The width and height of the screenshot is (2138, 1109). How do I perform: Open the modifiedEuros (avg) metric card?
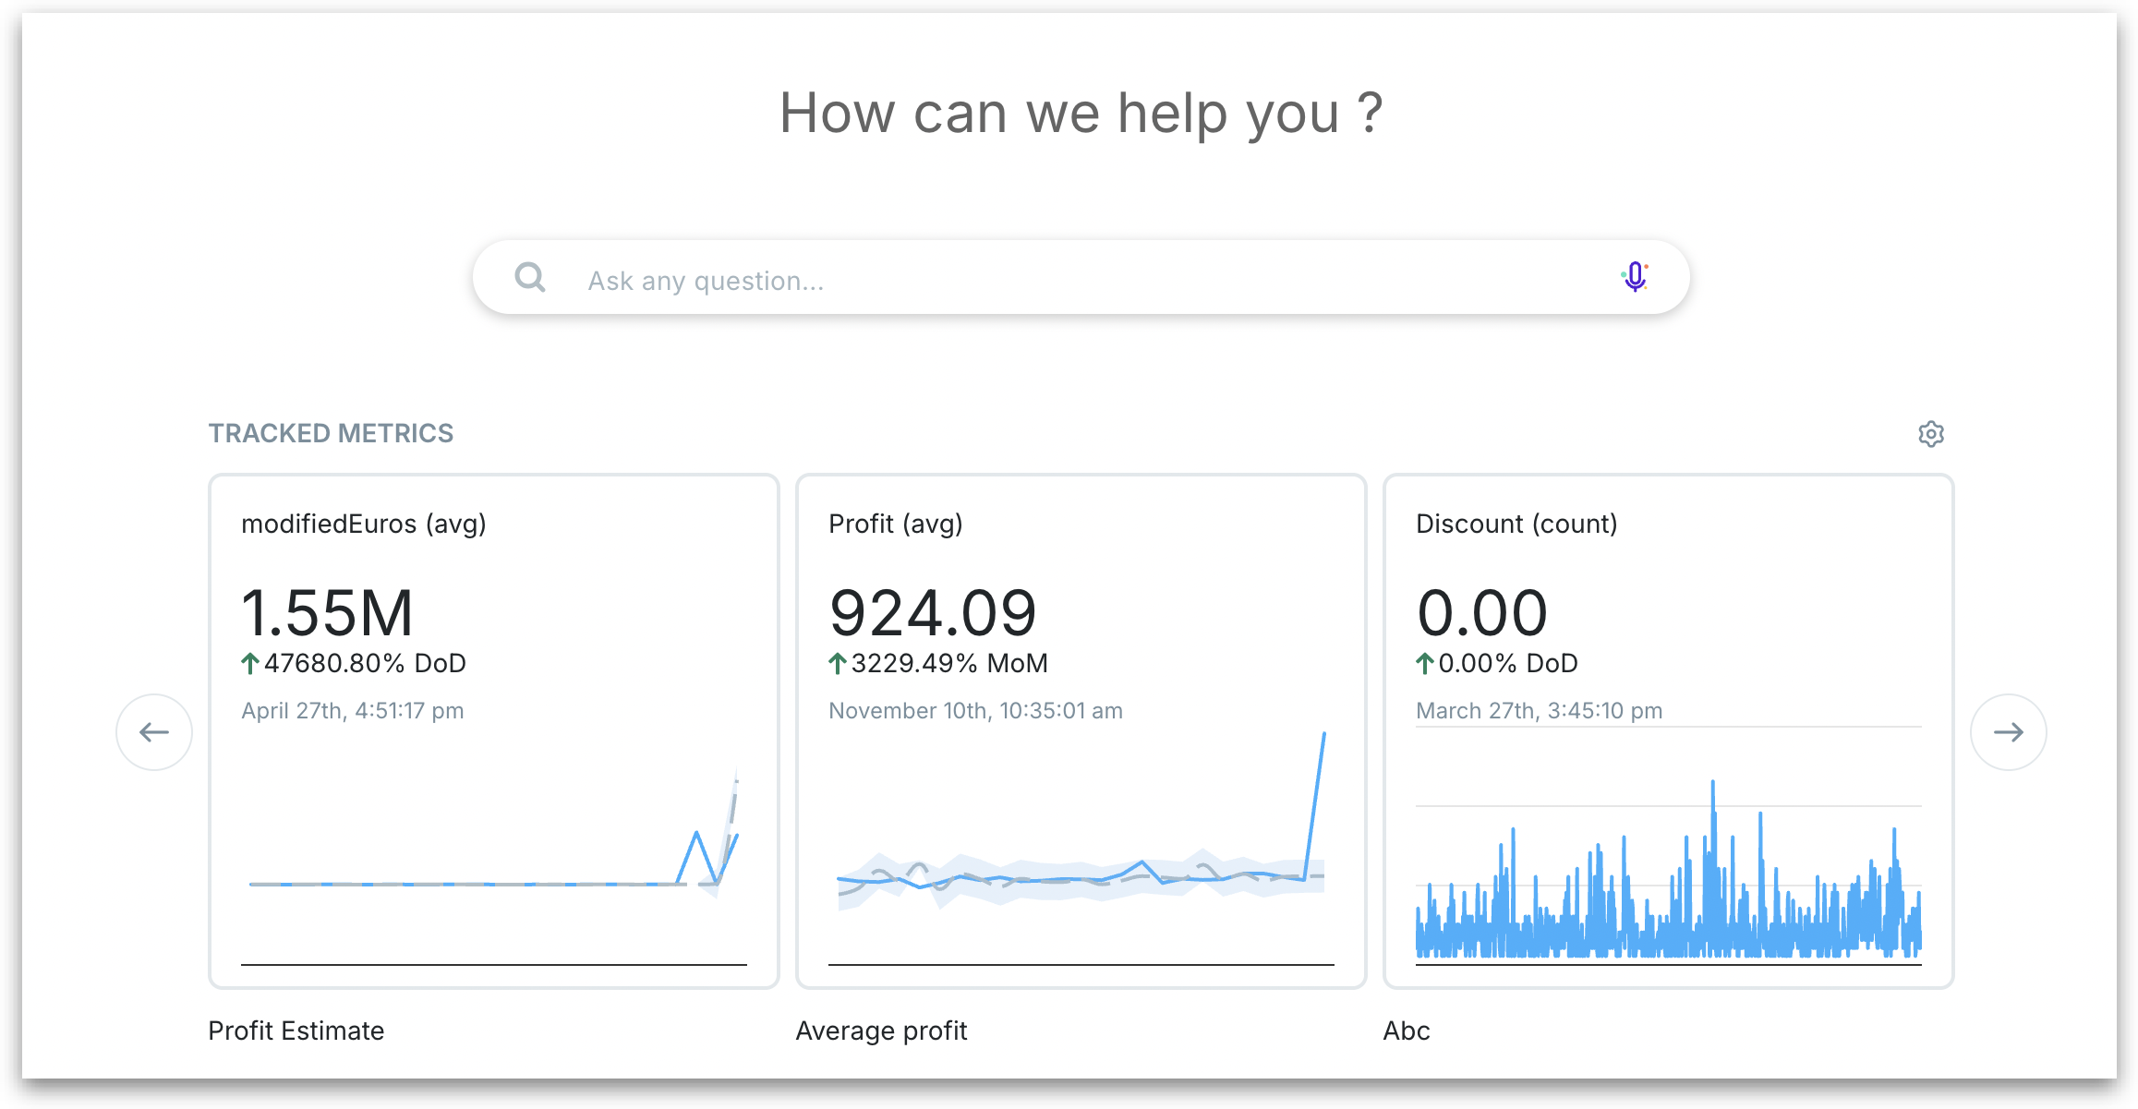tap(364, 524)
